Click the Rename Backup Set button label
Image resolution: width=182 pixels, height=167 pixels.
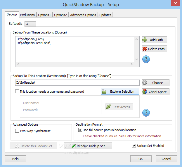pos(91,146)
